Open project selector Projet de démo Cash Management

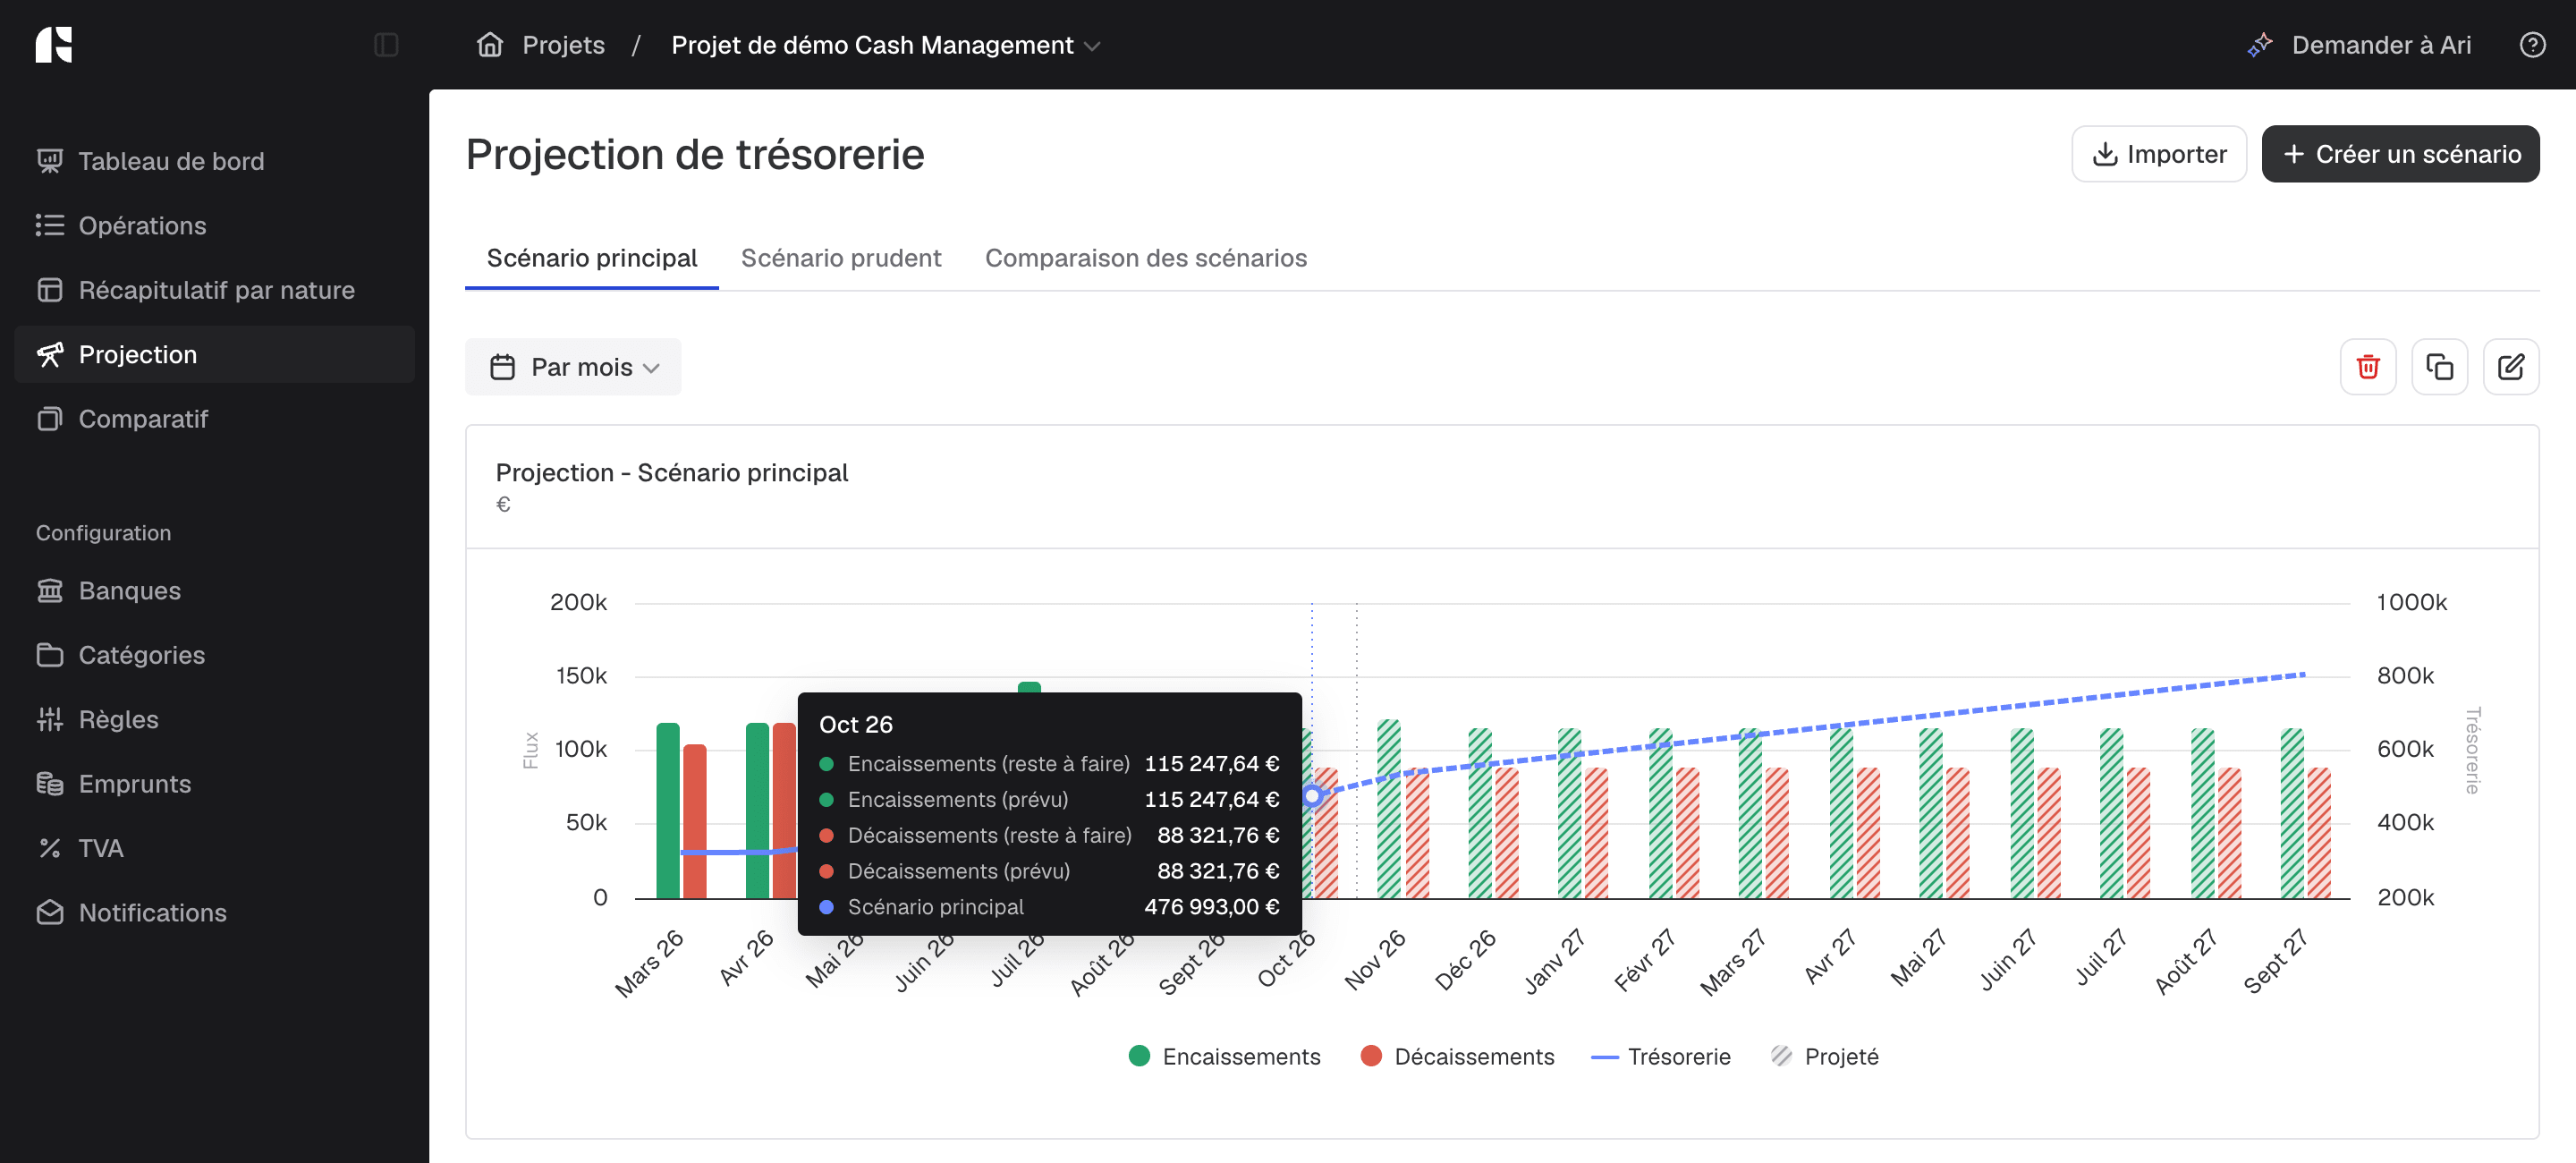pos(885,45)
